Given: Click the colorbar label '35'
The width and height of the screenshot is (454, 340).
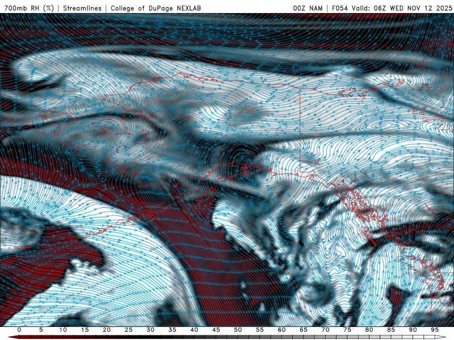Looking at the screenshot, I should click(x=173, y=330).
